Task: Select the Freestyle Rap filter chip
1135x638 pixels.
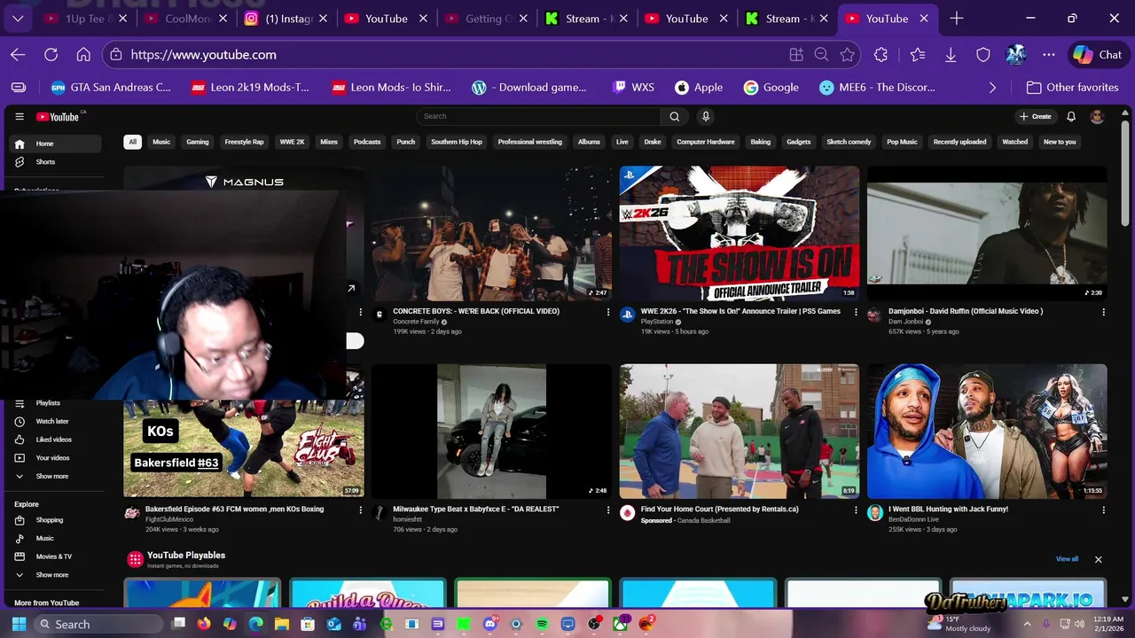Action: click(x=245, y=142)
